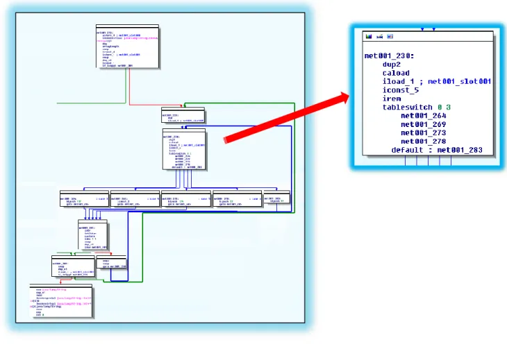
Task: Click the node color icon in met001_230 header
Action: pyautogui.click(x=369, y=37)
